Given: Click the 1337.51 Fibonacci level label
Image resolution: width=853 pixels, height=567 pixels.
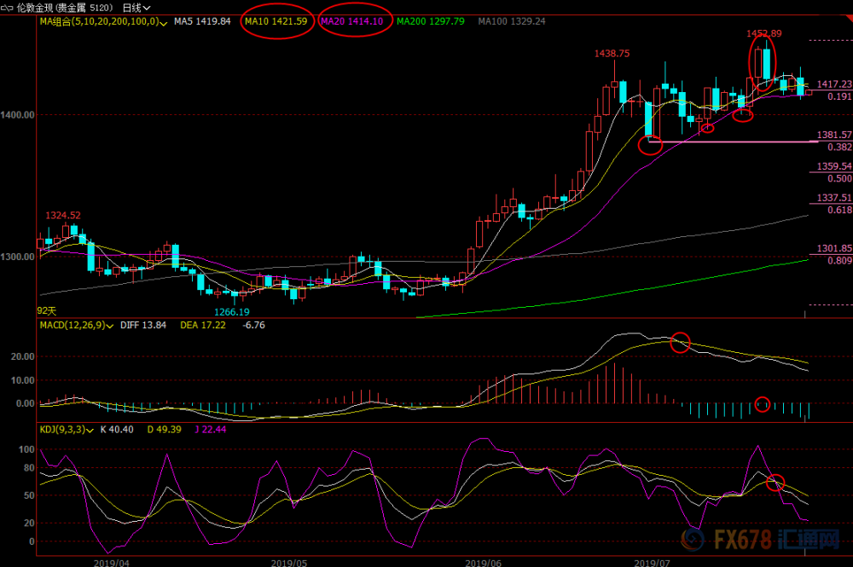Looking at the screenshot, I should pyautogui.click(x=834, y=198).
